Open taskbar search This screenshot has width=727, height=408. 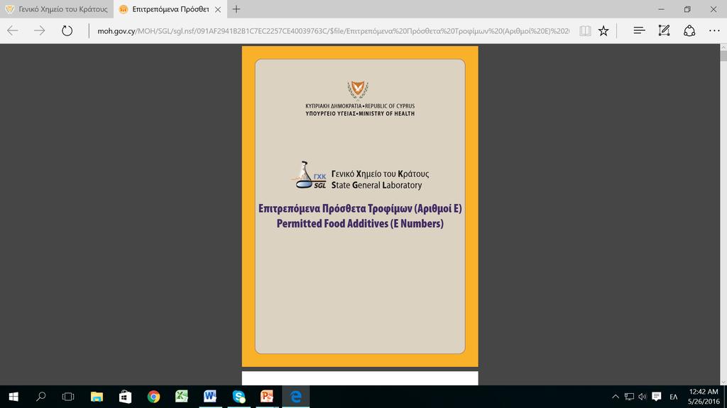click(40, 397)
